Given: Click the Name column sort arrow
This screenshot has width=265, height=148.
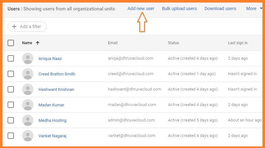Looking at the screenshot, I should (x=38, y=43).
